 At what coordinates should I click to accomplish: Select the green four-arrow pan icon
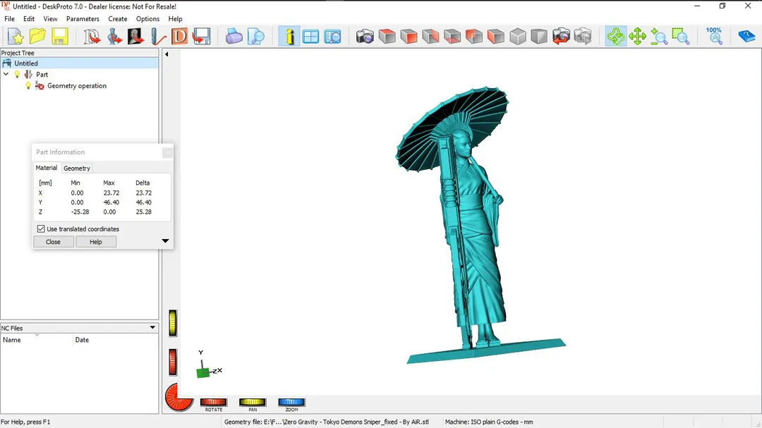(638, 37)
